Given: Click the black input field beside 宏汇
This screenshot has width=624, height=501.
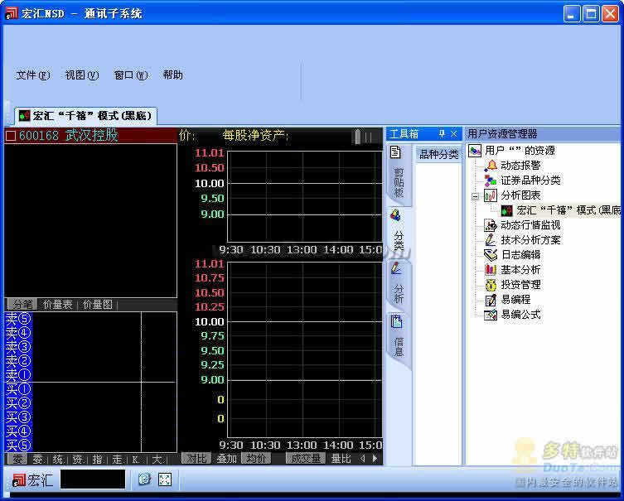Looking at the screenshot, I should [92, 479].
